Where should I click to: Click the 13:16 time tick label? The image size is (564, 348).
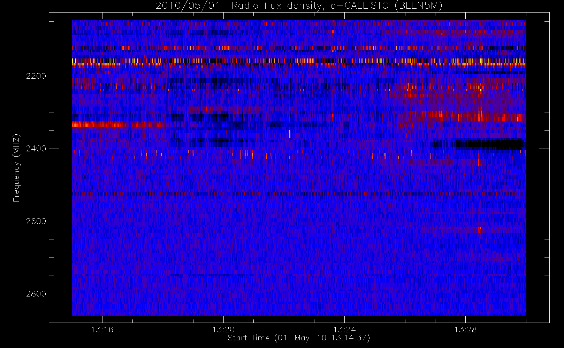coord(102,330)
